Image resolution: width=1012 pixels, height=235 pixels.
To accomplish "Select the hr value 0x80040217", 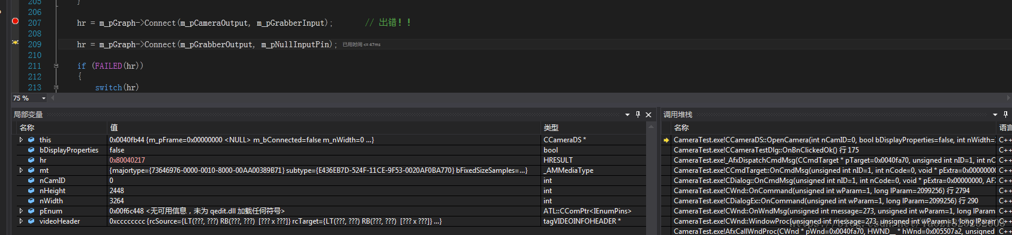I will [x=127, y=160].
